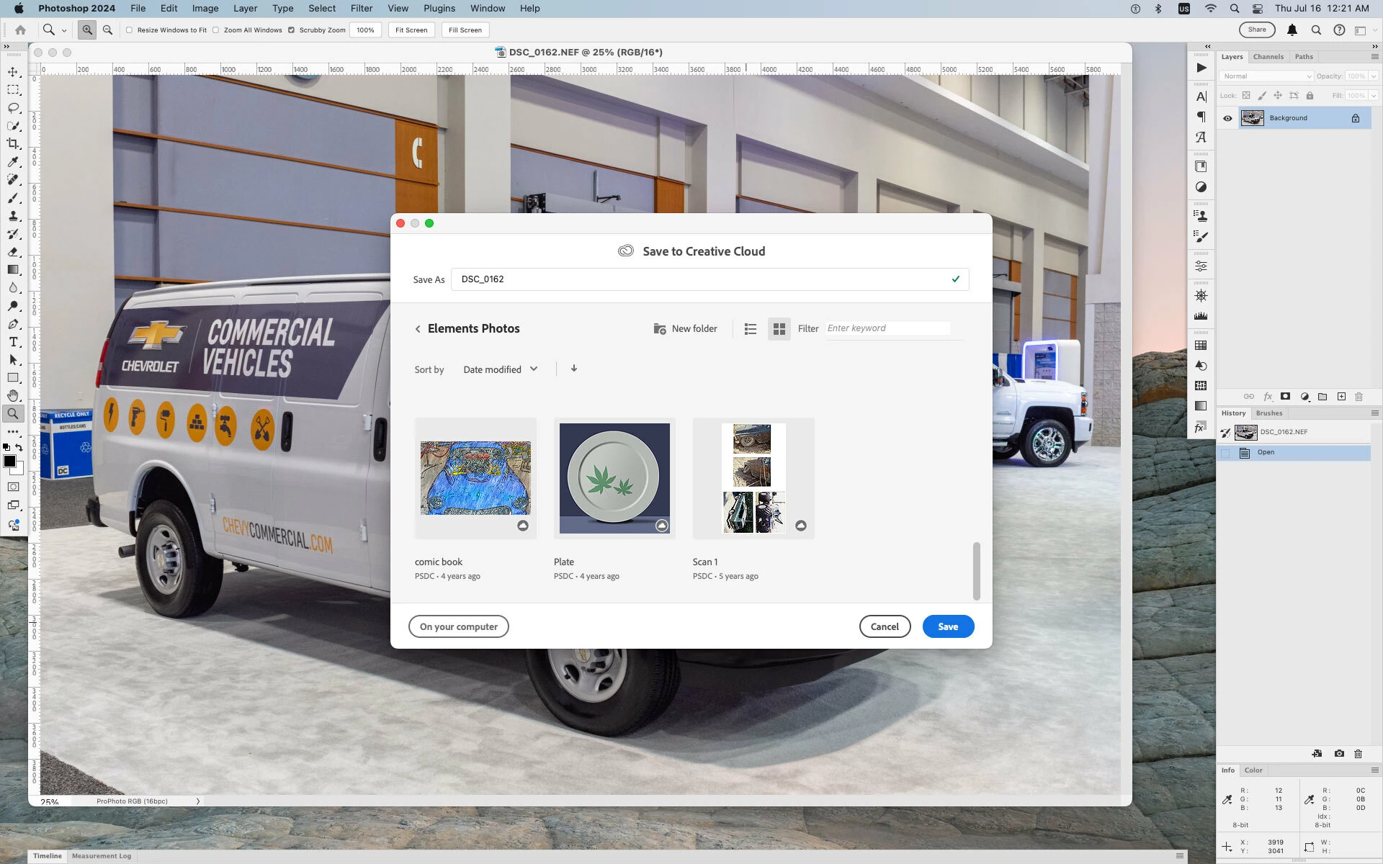Viewport: 1383px width, 864px height.
Task: Click the foreground color swatch
Action: [x=10, y=462]
